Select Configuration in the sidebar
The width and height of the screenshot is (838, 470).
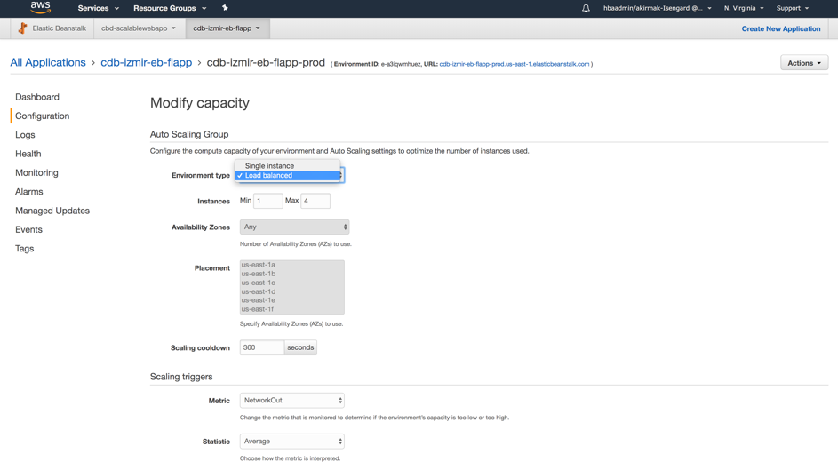coord(43,116)
